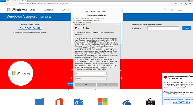Click the Error Code shield icon
Screen dimensions: 193x105
(165, 92)
